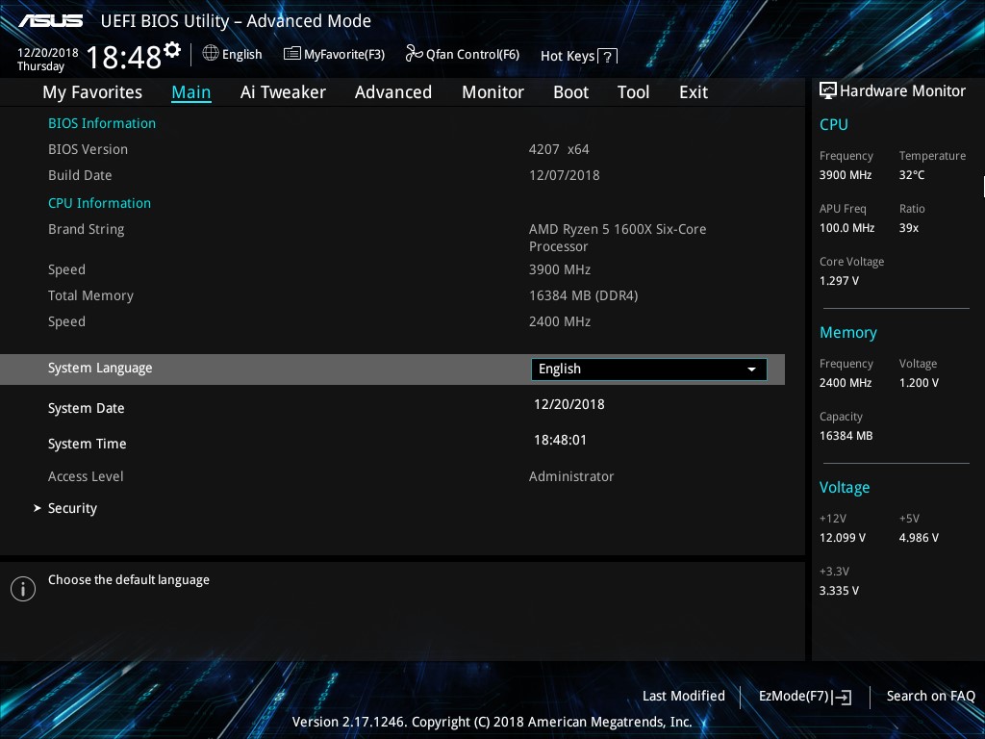Click the globe language icon
985x739 pixels.
click(x=211, y=54)
